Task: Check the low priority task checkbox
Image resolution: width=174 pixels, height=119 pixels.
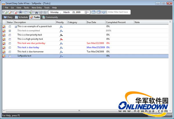Action: tap(10, 35)
